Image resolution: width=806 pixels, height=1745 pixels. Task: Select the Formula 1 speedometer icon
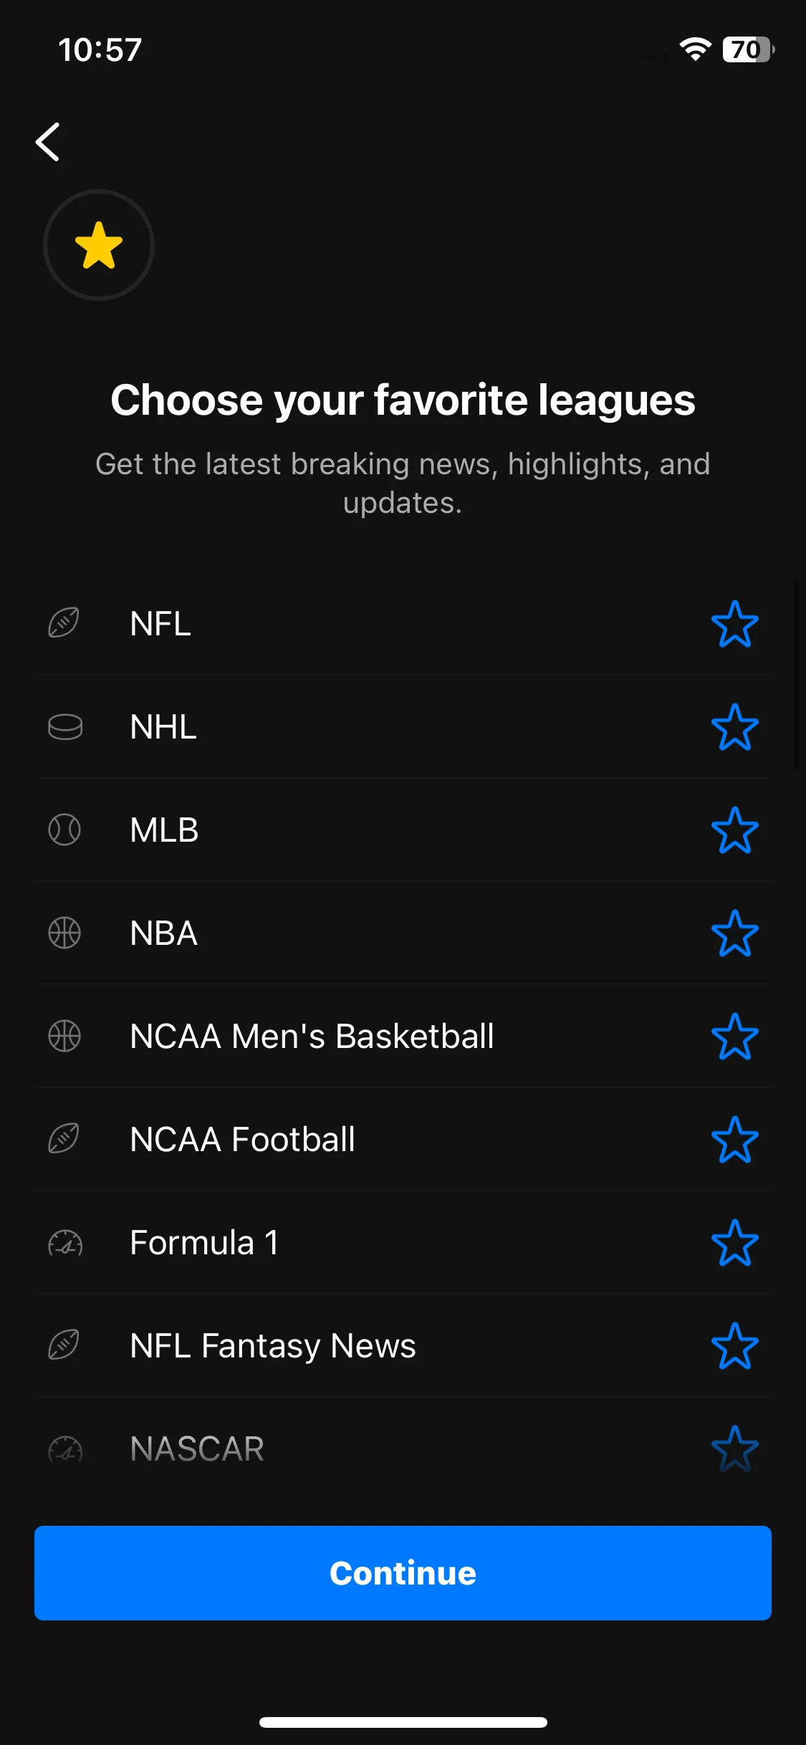pyautogui.click(x=64, y=1242)
